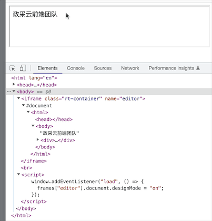Collapse the #document node arrow
This screenshot has width=212, height=221.
click(23, 105)
